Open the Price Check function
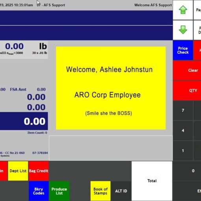201x201 pixels. click(183, 50)
